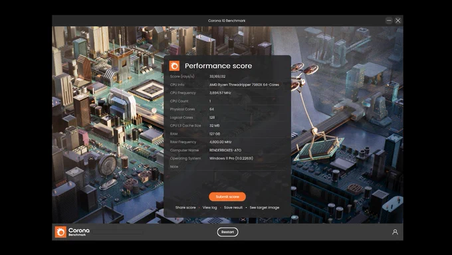Click the Corona 10 Benchmark window title
The image size is (452, 255).
pyautogui.click(x=227, y=21)
